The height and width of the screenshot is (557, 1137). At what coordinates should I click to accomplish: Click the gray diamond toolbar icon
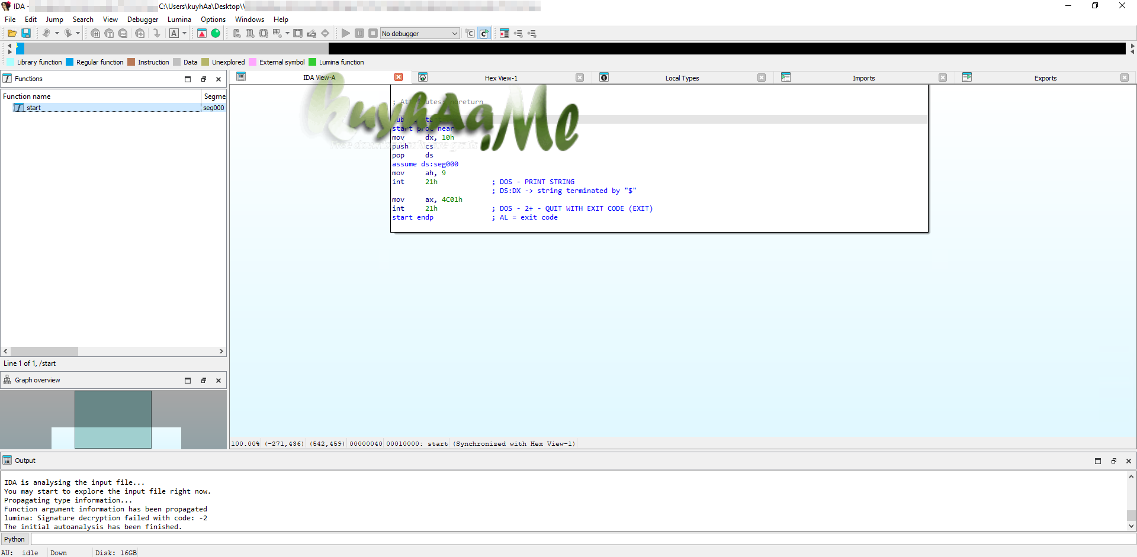[x=325, y=33]
